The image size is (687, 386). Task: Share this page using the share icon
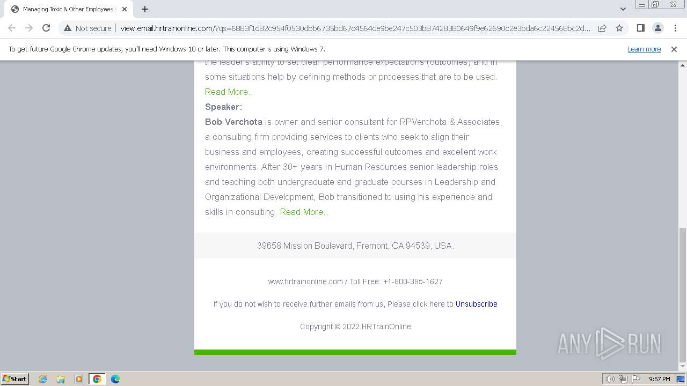coord(602,28)
